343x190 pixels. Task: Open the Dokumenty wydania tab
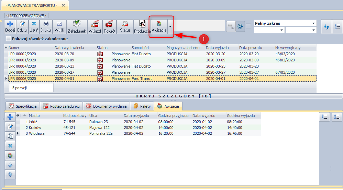point(107,106)
